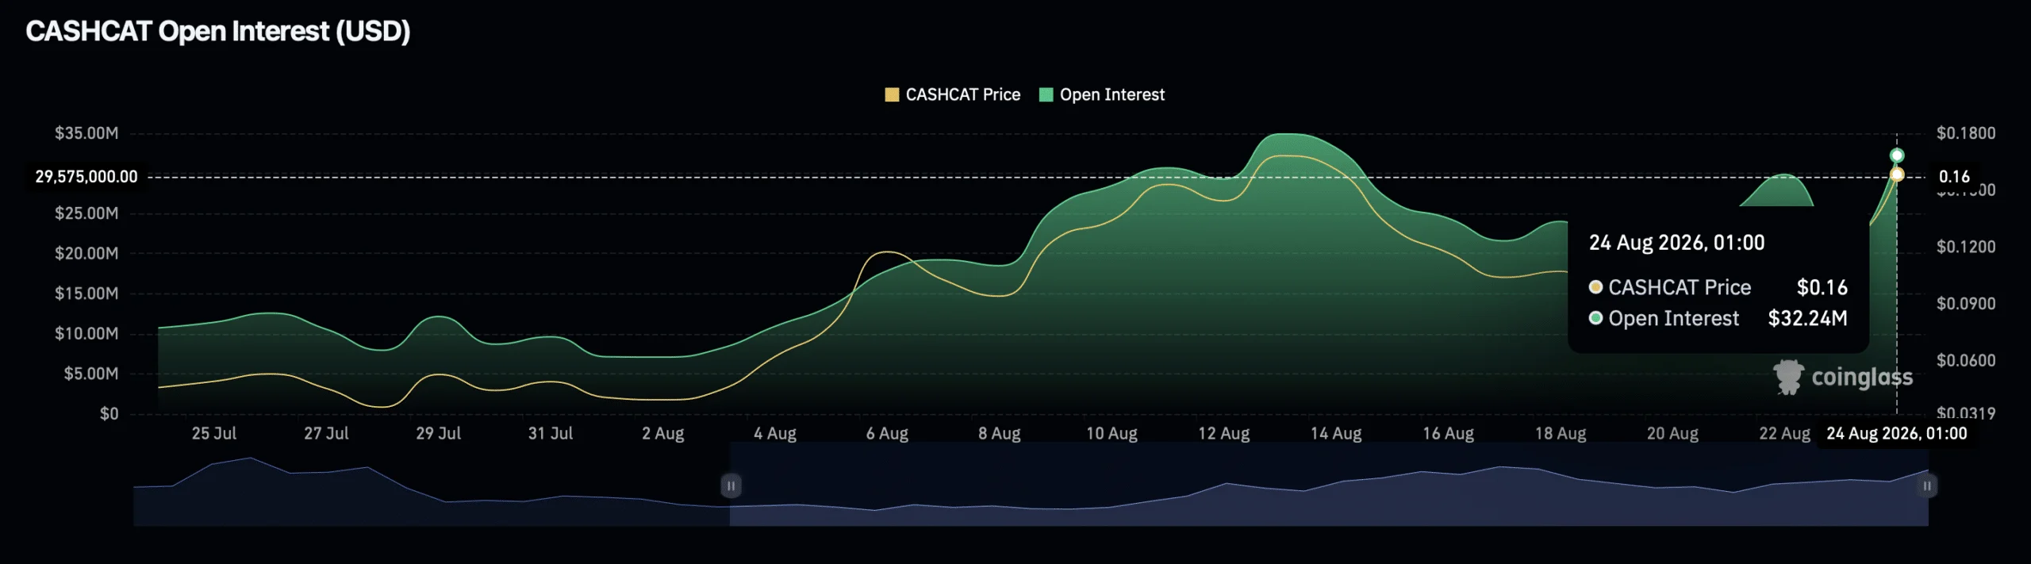Click the $20.00M y-axis label
The height and width of the screenshot is (564, 2031).
tap(86, 253)
